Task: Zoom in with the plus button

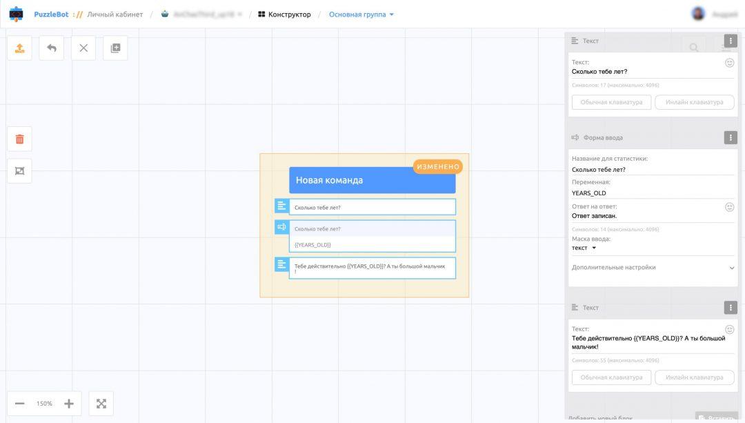Action: pyautogui.click(x=69, y=404)
